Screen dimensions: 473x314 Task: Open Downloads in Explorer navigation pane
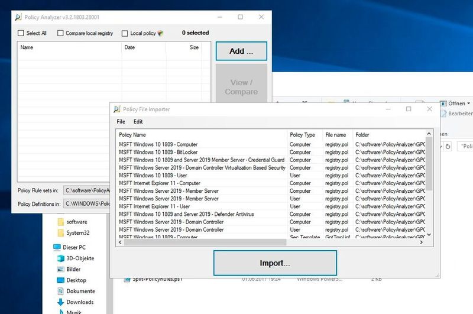point(80,302)
